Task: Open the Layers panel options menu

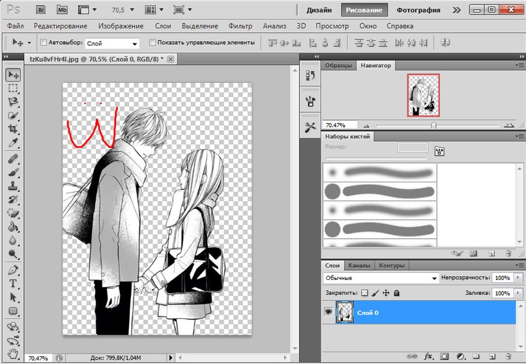Action: [x=519, y=266]
